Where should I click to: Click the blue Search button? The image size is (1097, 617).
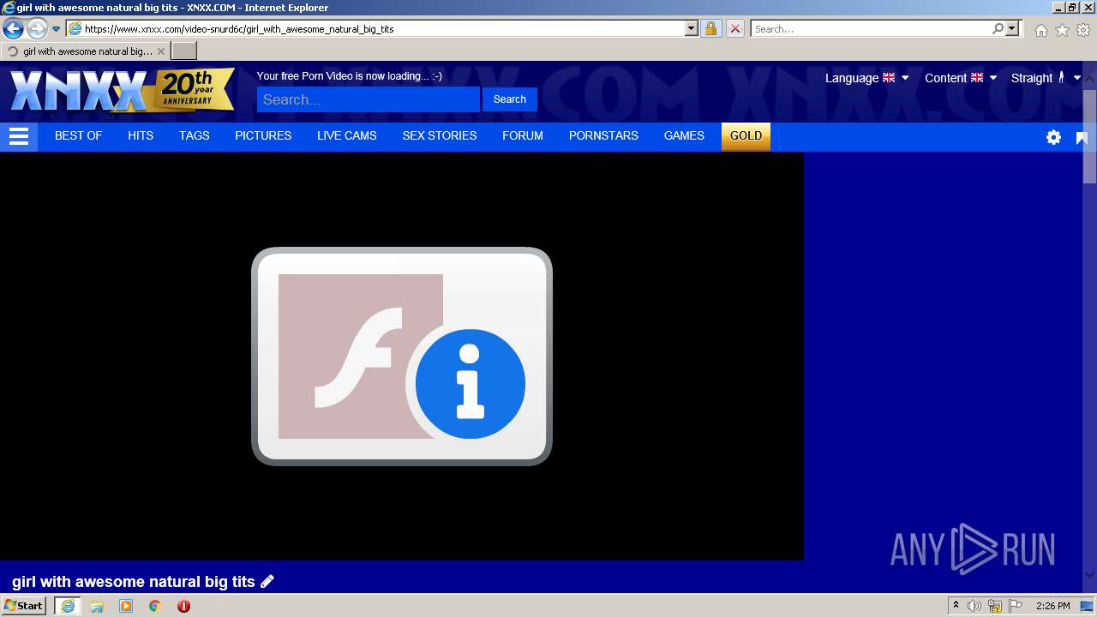pyautogui.click(x=509, y=99)
